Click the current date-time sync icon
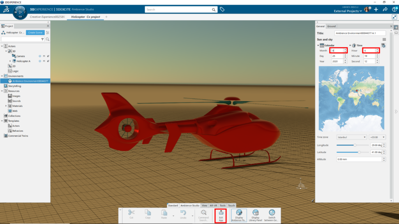399x224 pixels. coord(383,45)
